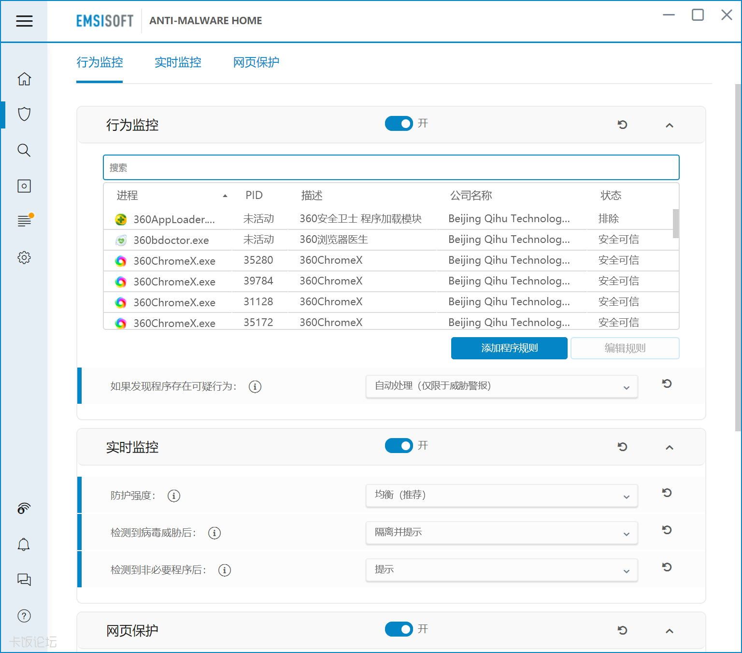The height and width of the screenshot is (653, 742).
Task: Switch off the 网页保护 toggle
Action: 399,629
